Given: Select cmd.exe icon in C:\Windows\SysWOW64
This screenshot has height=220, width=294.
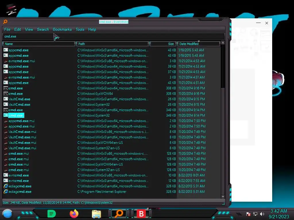Looking at the screenshot, I should point(6,94).
